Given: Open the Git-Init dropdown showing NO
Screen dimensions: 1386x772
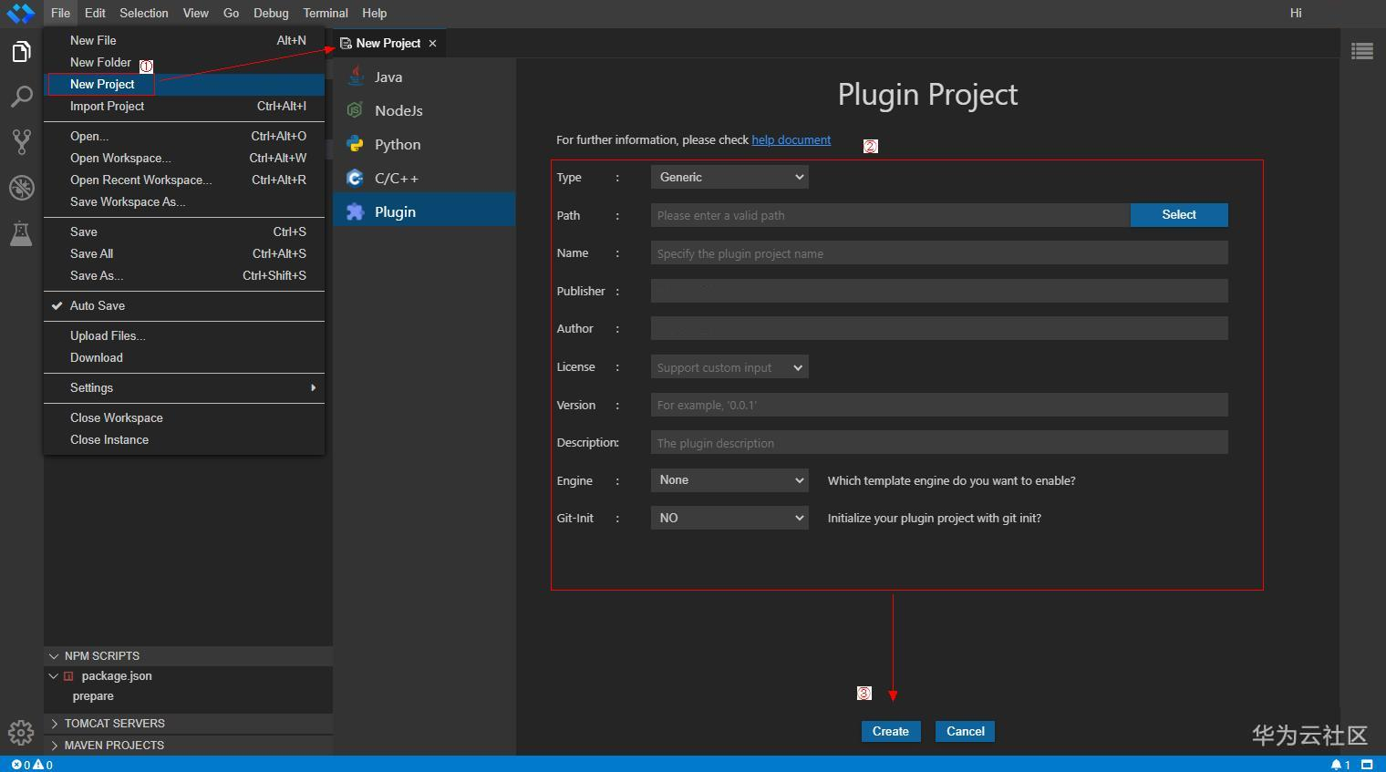Looking at the screenshot, I should coord(729,518).
